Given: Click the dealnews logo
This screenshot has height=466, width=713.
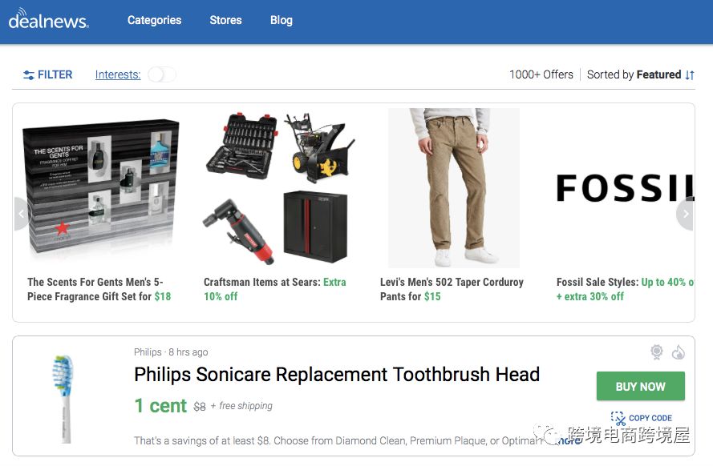Looking at the screenshot, I should 49,19.
